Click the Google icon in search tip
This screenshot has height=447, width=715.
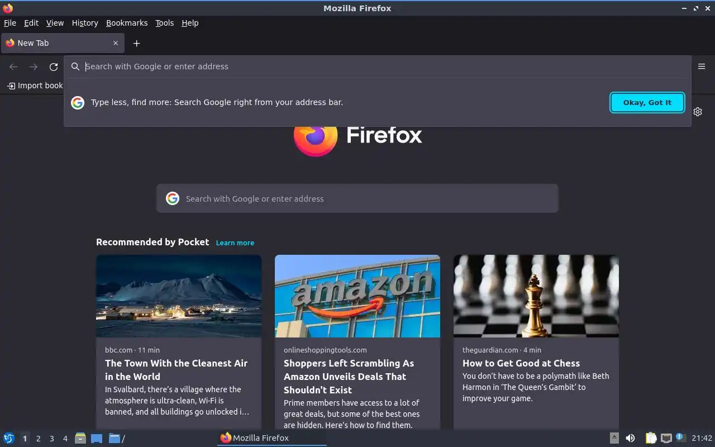point(78,102)
